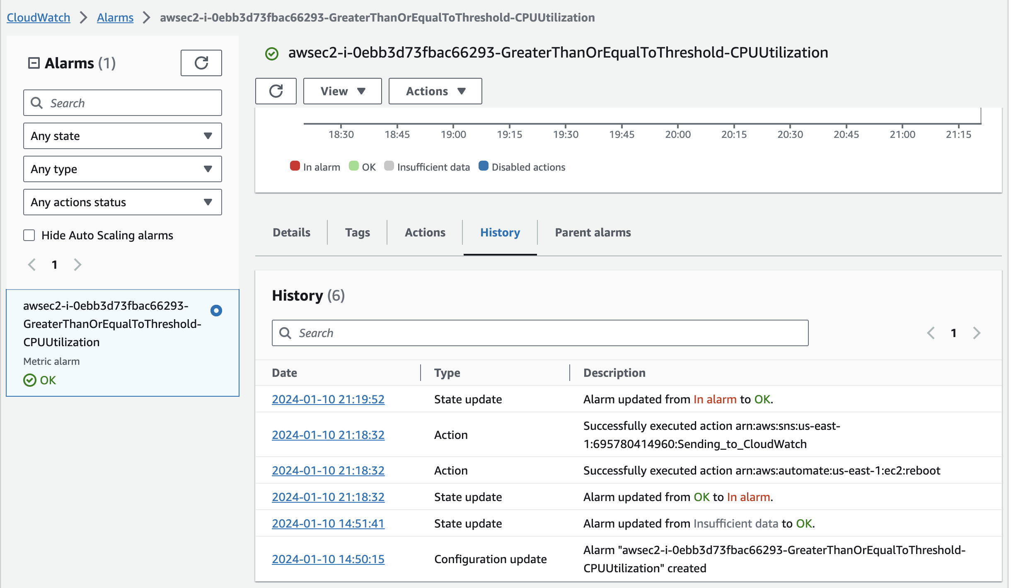Click the refresh icon beside View
The image size is (1011, 588).
coord(276,91)
